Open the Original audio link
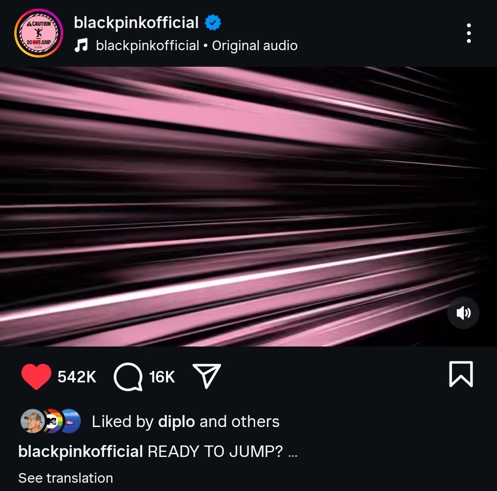The height and width of the screenshot is (491, 497). (x=255, y=46)
